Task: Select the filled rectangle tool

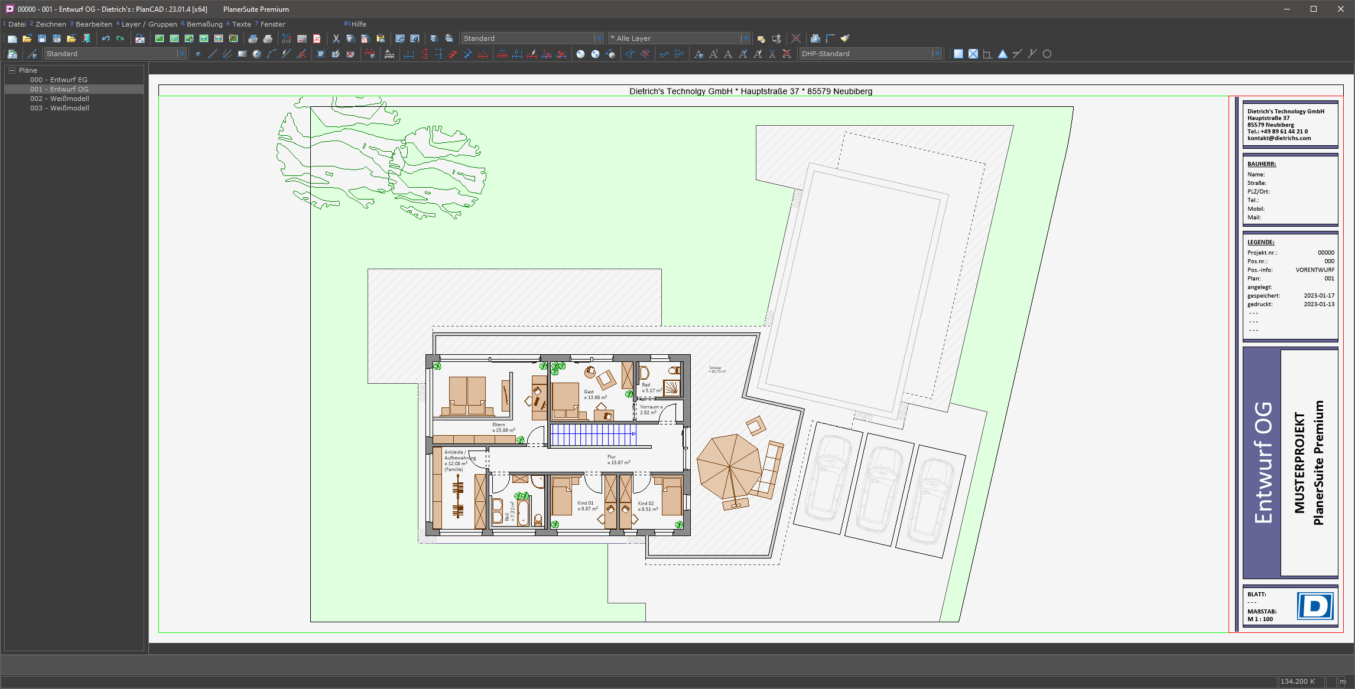Action: [242, 54]
